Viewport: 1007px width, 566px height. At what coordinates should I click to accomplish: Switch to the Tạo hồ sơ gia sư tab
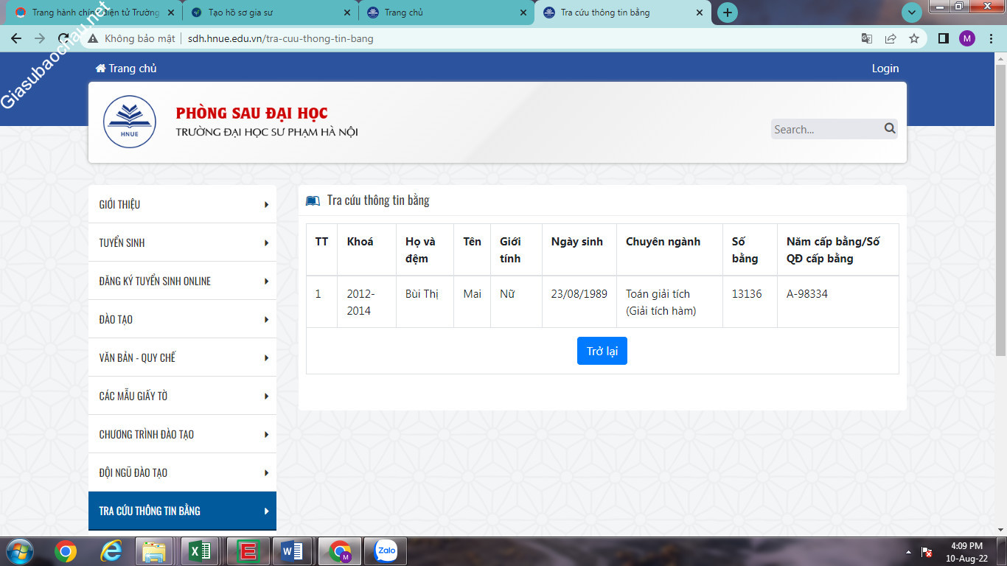click(x=270, y=13)
